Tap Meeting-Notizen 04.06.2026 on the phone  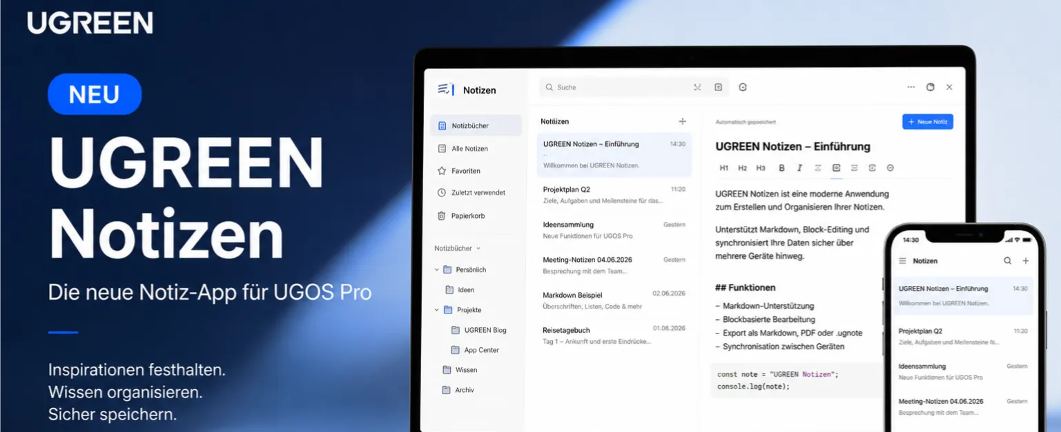963,407
